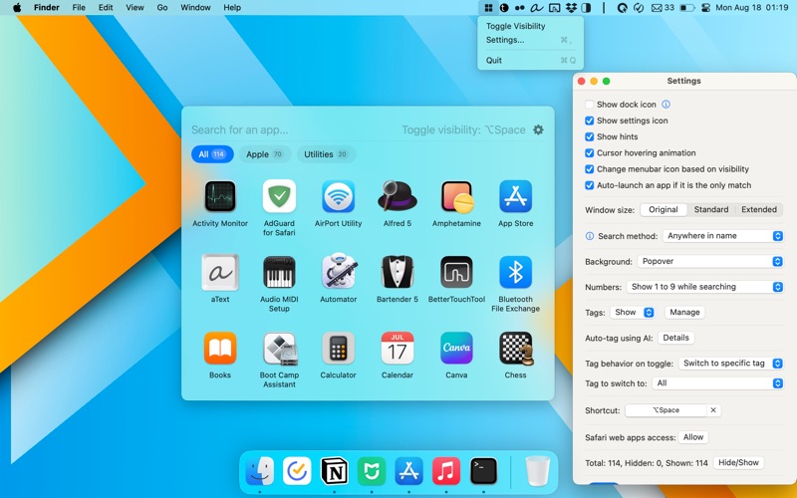Viewport: 797px width, 498px height.
Task: Open App Store icon in launcher grid
Action: [515, 196]
